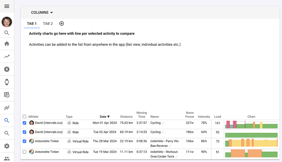This screenshot has height=162, width=282.
Task: Add a new tab with the plus button
Action: tap(61, 23)
